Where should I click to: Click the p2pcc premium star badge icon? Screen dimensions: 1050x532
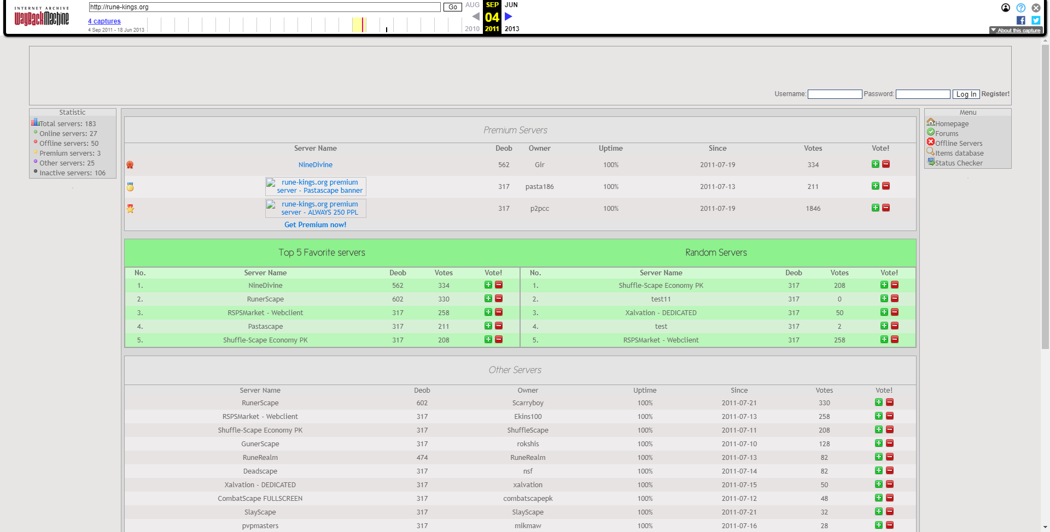tap(130, 208)
